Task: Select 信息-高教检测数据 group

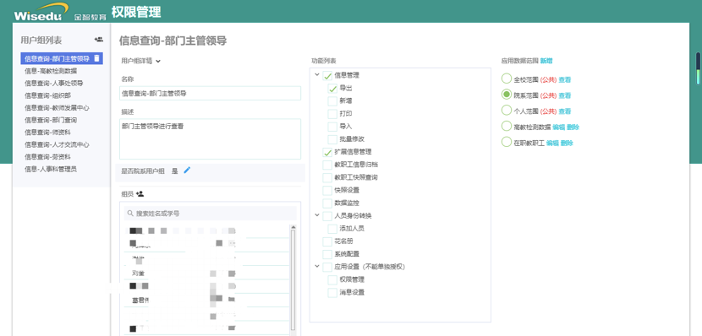Action: pos(51,71)
